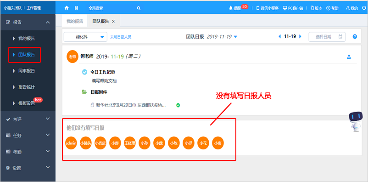The width and height of the screenshot is (368, 182).
Task: Click the 今日工作记录 check icon
Action: pos(84,72)
